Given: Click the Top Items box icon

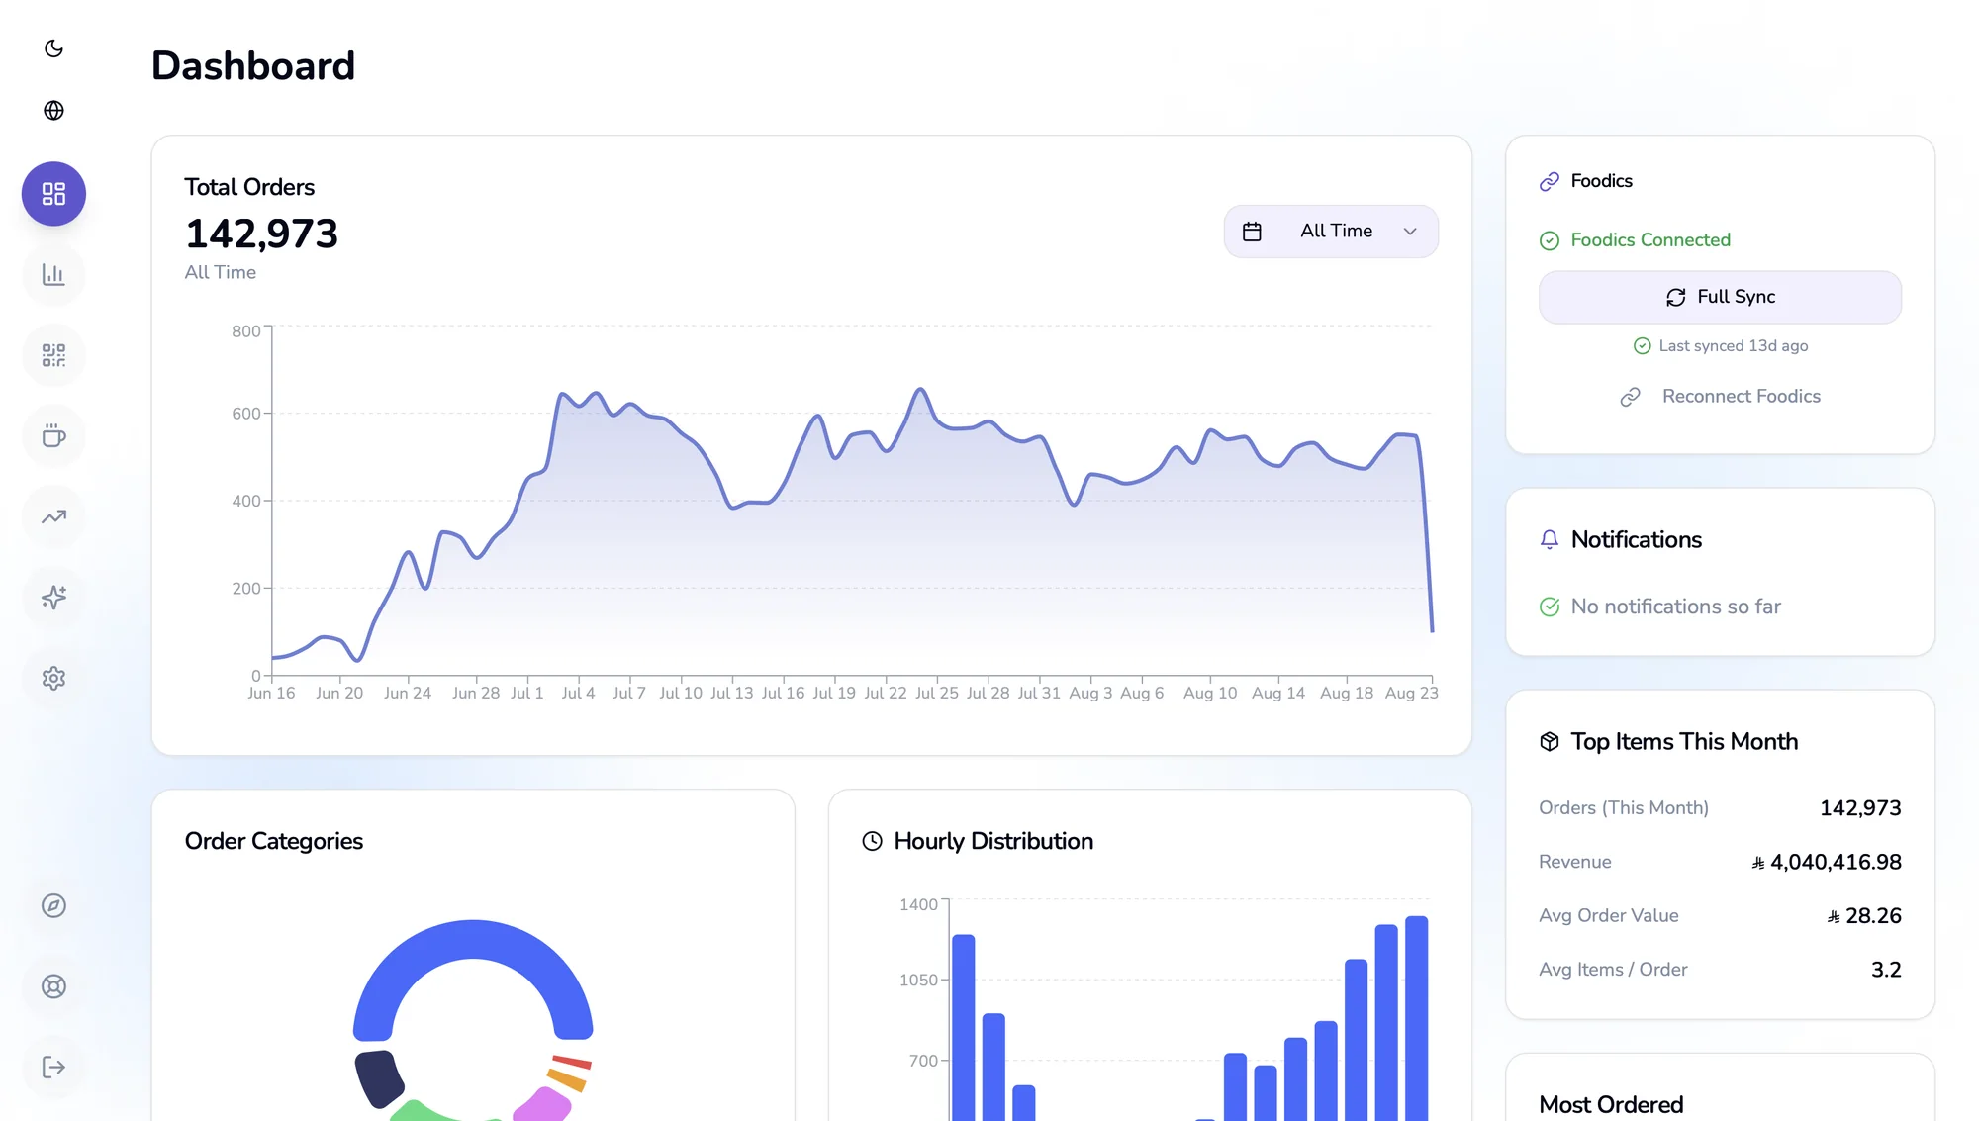Looking at the screenshot, I should coord(1550,742).
